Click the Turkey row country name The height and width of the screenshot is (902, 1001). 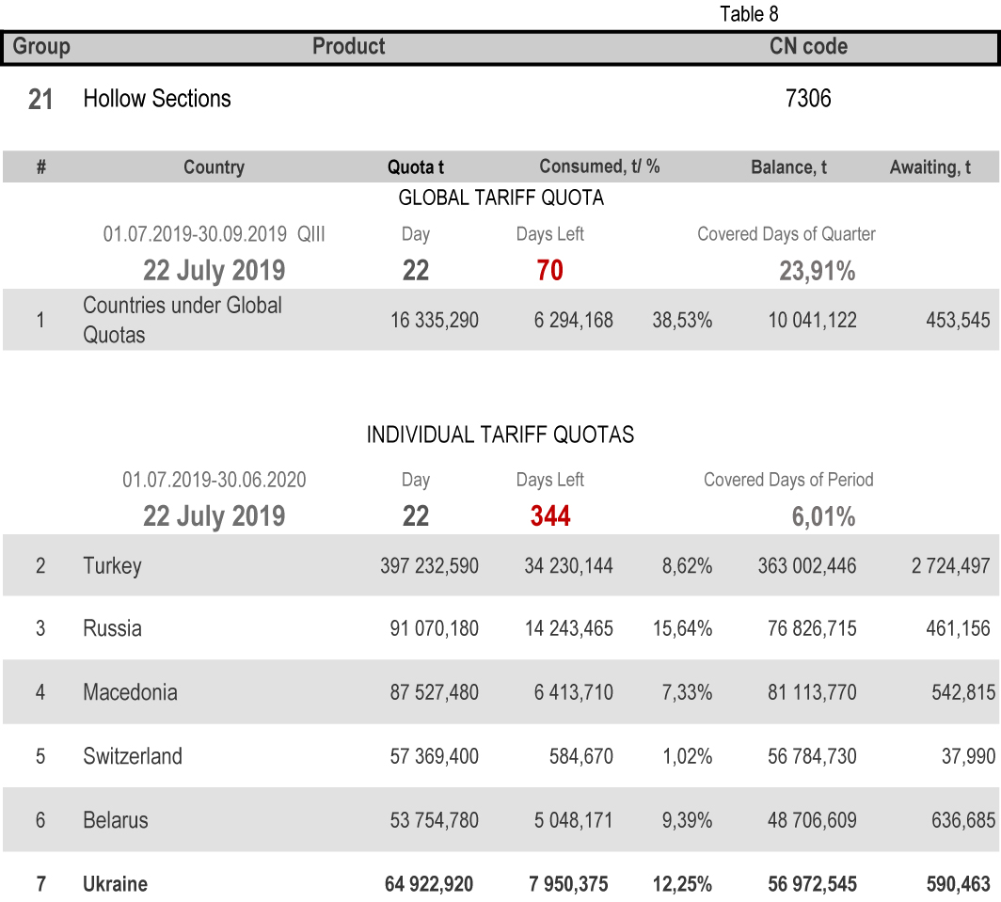pyautogui.click(x=112, y=565)
